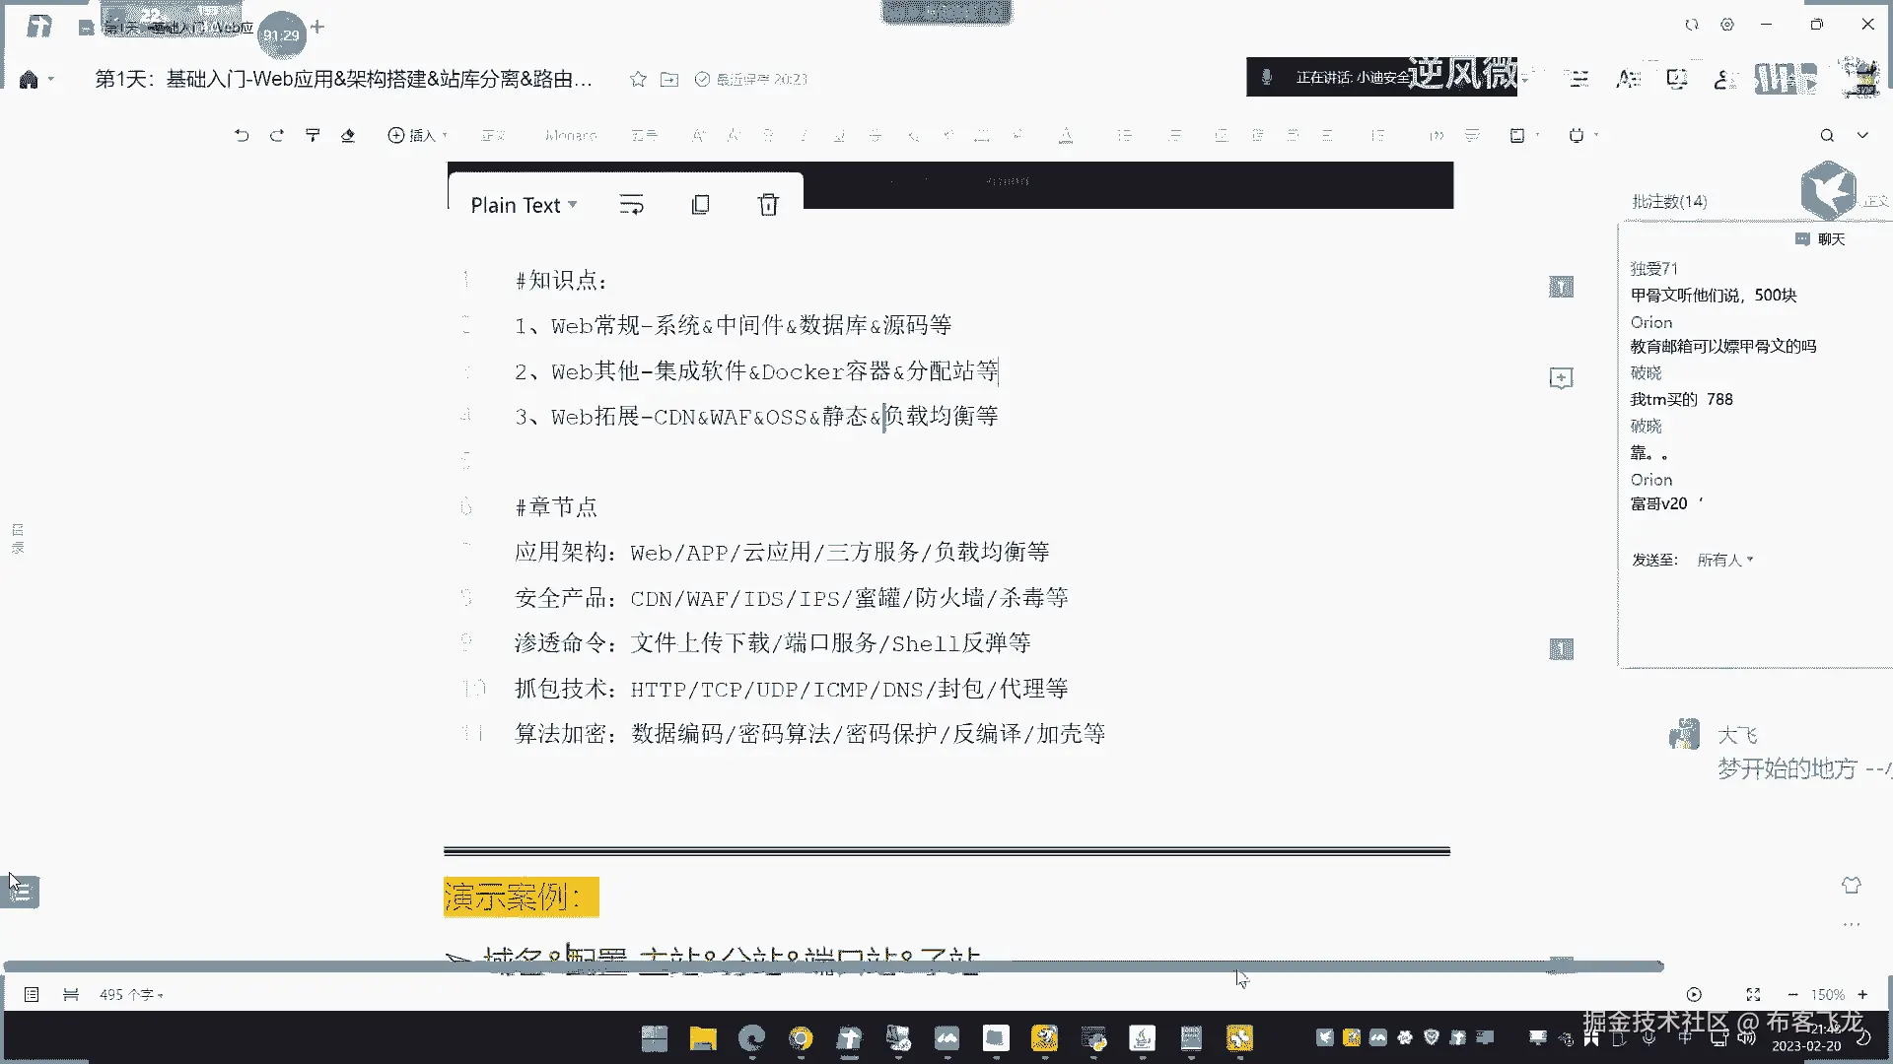Screen dimensions: 1893x1064
Task: Click the zoom in plus button
Action: coord(1862,995)
